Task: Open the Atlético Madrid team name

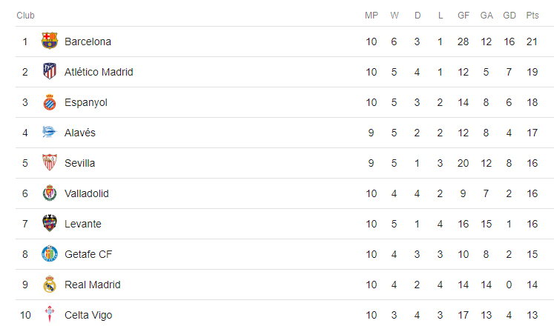Action: coord(99,72)
